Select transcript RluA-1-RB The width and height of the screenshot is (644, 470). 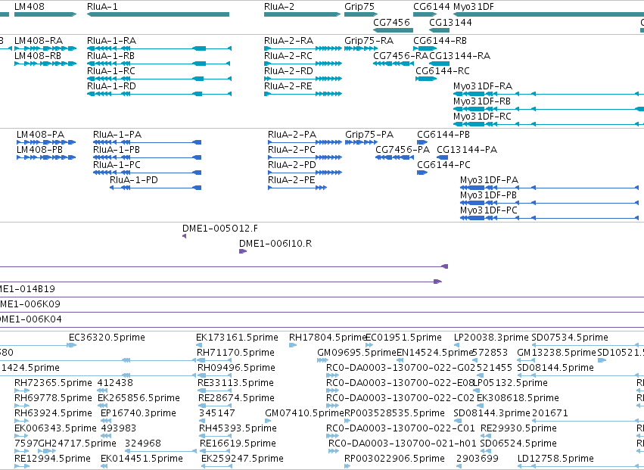pyautogui.click(x=158, y=64)
